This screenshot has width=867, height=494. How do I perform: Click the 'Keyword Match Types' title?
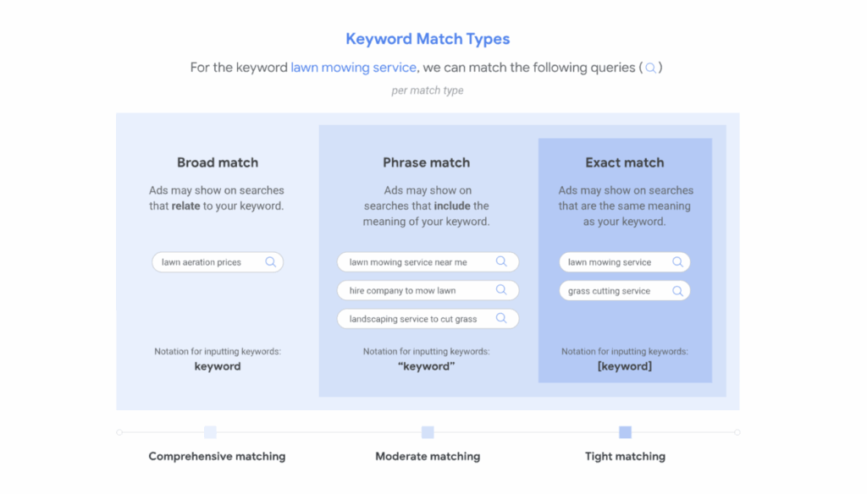coord(428,39)
